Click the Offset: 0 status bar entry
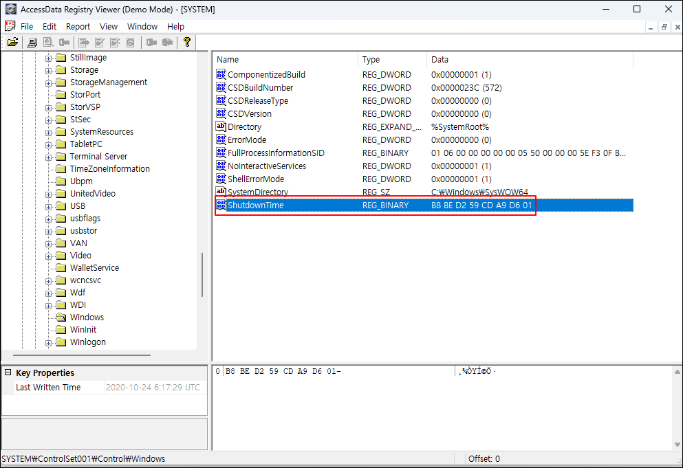The height and width of the screenshot is (468, 683). click(x=484, y=459)
